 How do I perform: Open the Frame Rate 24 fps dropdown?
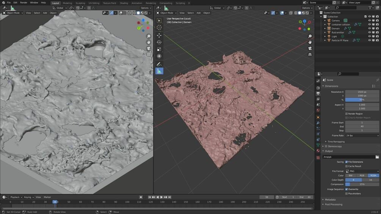[362, 136]
